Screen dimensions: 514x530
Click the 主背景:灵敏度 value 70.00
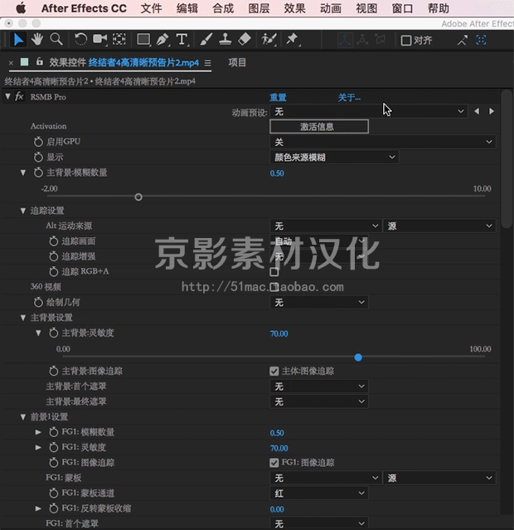[279, 333]
